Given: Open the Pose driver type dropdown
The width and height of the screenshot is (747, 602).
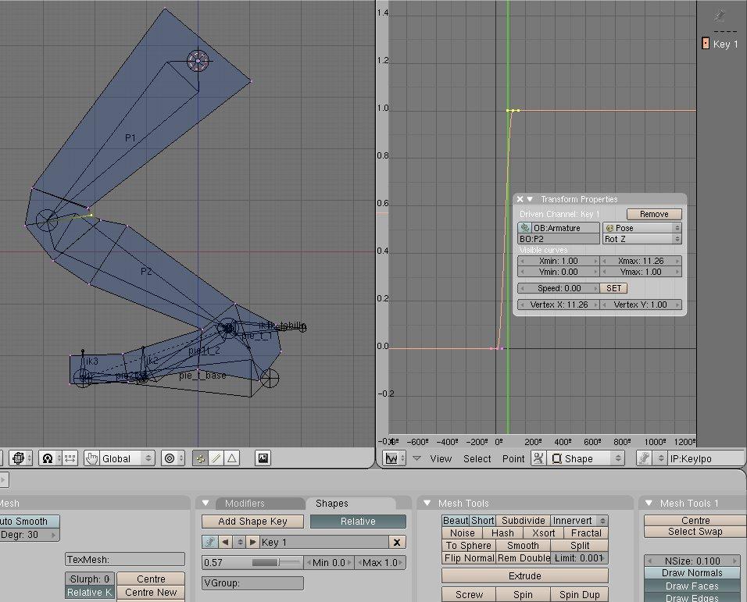Looking at the screenshot, I should click(642, 228).
